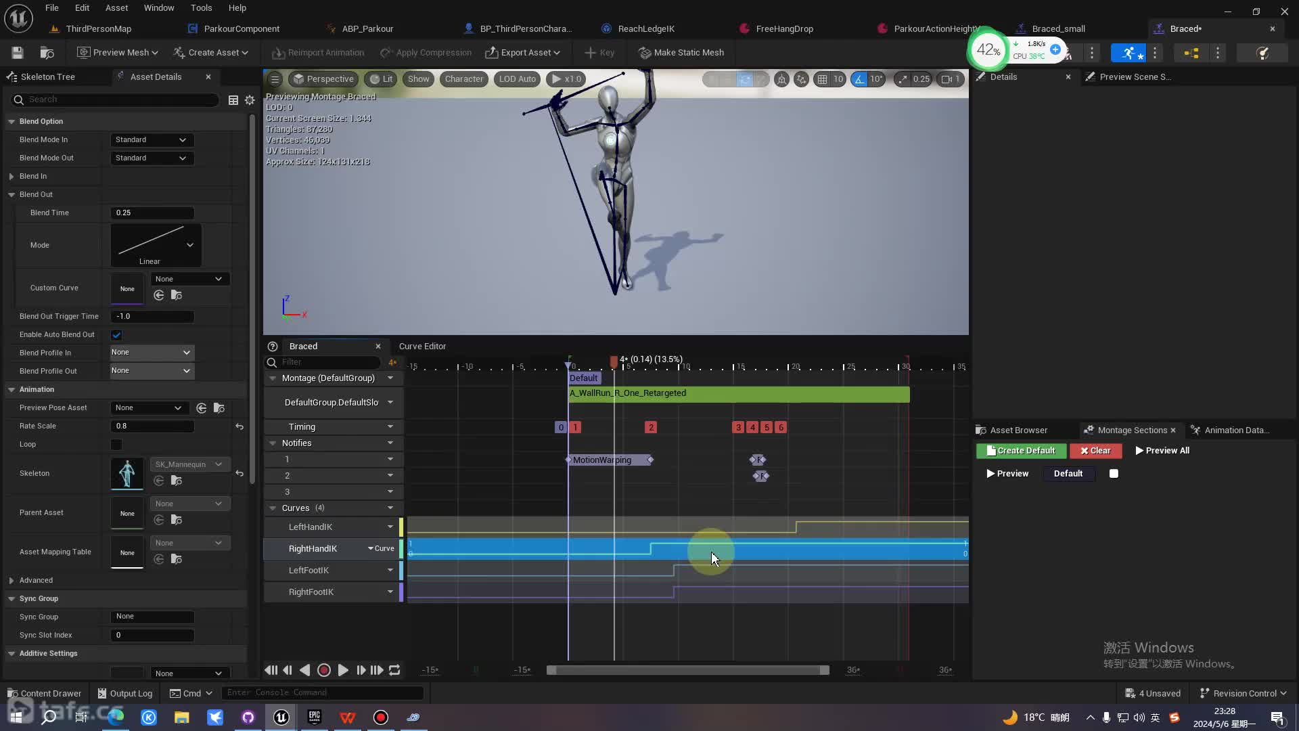Open the Asset Details settings gear
1299x731 pixels.
tap(250, 100)
